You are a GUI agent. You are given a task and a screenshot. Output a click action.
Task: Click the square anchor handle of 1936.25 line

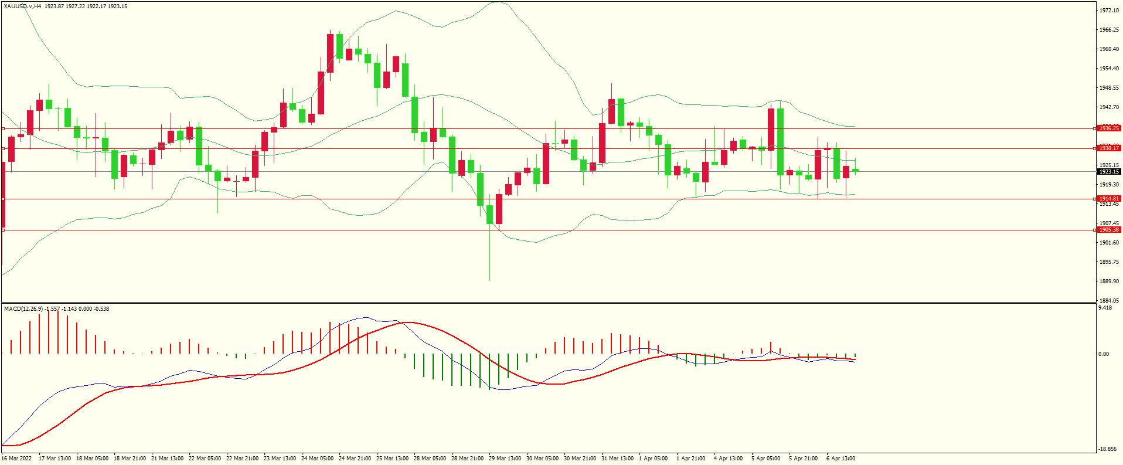[4, 128]
